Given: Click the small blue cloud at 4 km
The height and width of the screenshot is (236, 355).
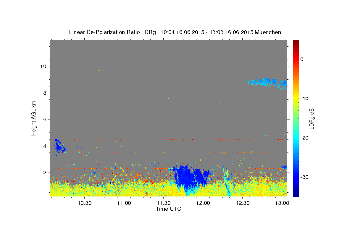Looking at the screenshot, I should [59, 146].
